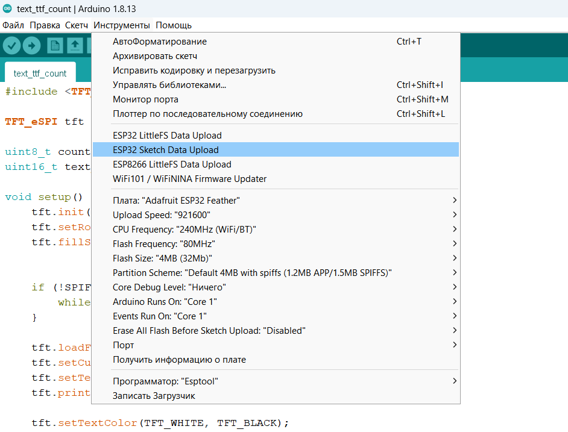The image size is (568, 432).
Task: Open the Скетч menu
Action: coord(77,25)
